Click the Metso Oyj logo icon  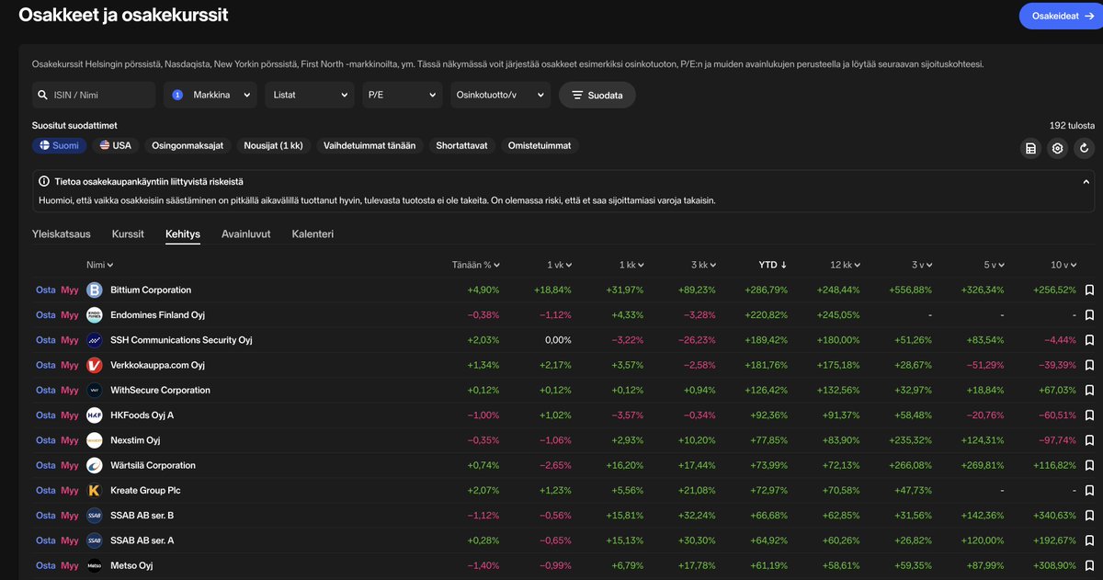pos(94,565)
